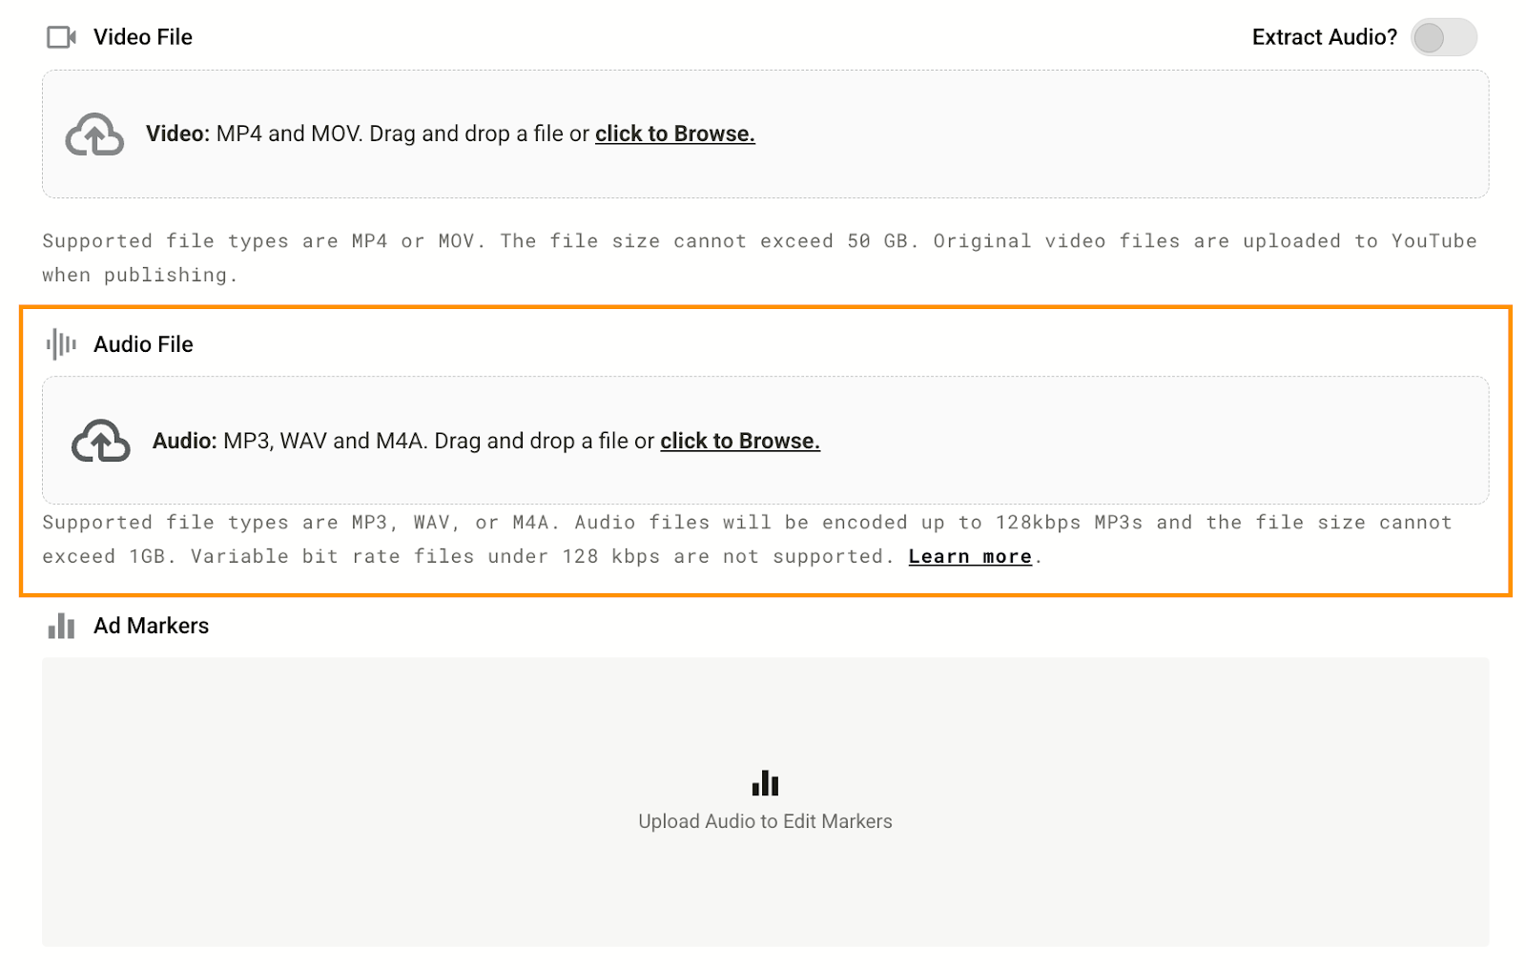Open the video click to Browse link
This screenshot has height=970, width=1526.
[674, 134]
